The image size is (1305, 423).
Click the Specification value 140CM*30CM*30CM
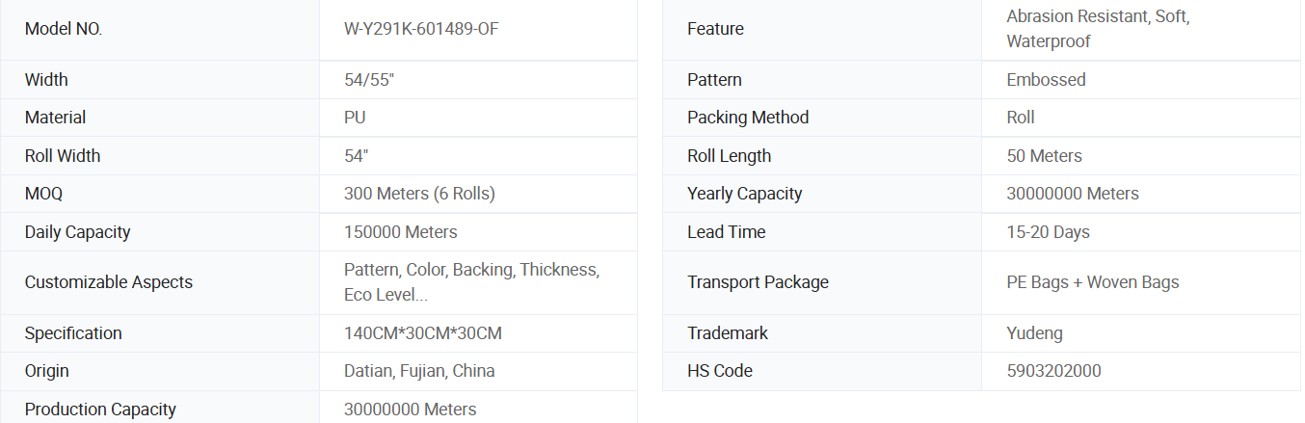pos(423,333)
